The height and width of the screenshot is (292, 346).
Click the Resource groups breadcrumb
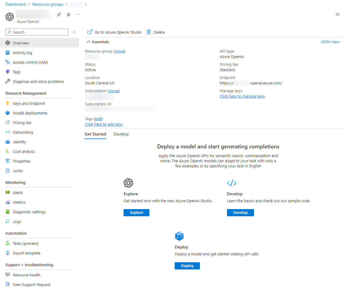click(x=48, y=5)
